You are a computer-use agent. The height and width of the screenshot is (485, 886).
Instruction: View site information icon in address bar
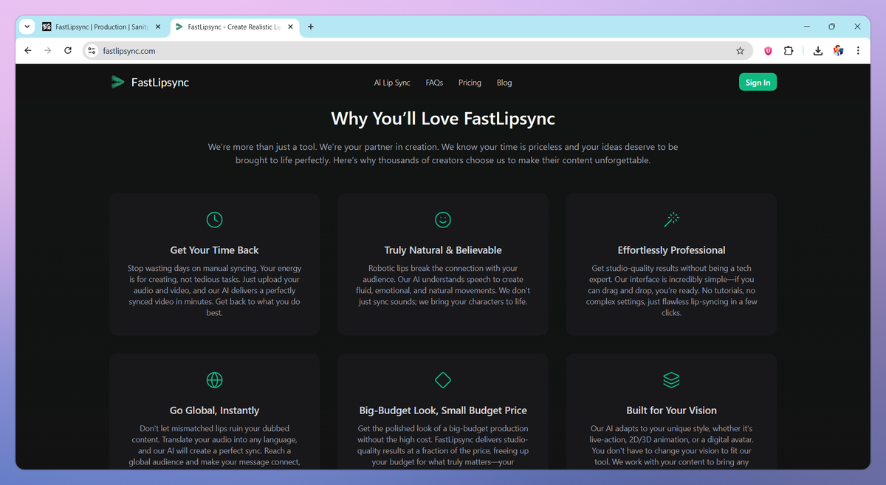tap(92, 51)
